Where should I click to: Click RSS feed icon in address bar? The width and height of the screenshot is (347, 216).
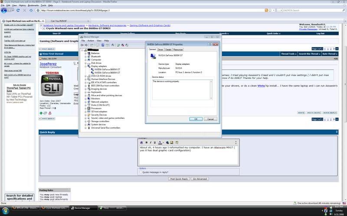coord(266,10)
